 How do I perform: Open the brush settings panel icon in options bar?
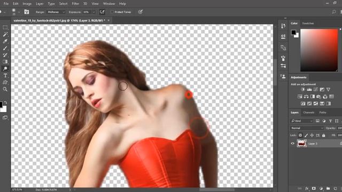click(x=27, y=12)
